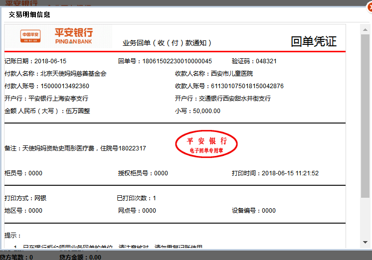Click the 金额 大写 伍万圆整 text
372x260 pixels.
point(47,111)
